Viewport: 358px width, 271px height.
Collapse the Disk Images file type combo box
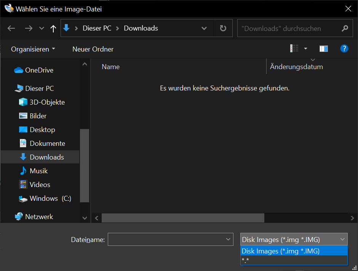pos(294,239)
